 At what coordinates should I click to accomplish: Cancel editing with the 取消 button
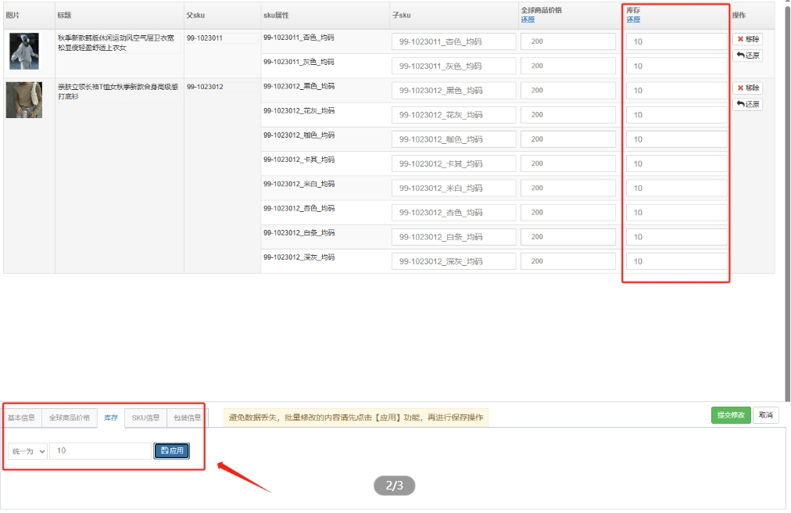(766, 415)
